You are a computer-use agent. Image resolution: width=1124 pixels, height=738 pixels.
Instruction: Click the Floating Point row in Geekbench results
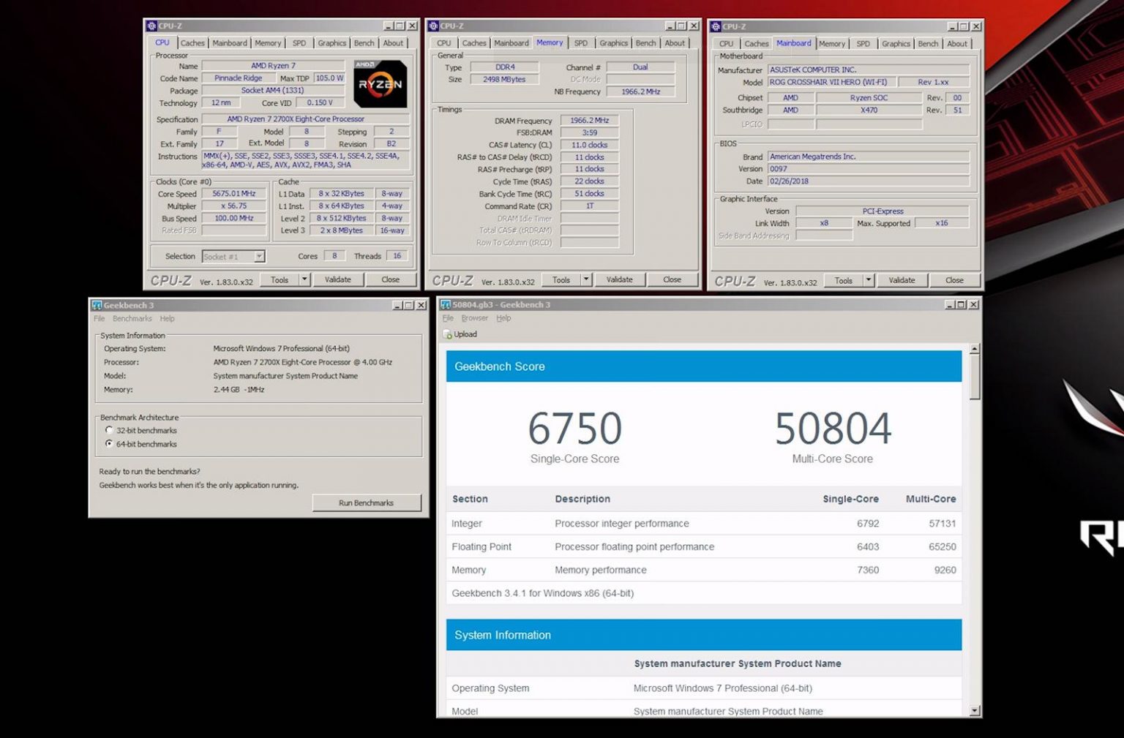(x=704, y=546)
